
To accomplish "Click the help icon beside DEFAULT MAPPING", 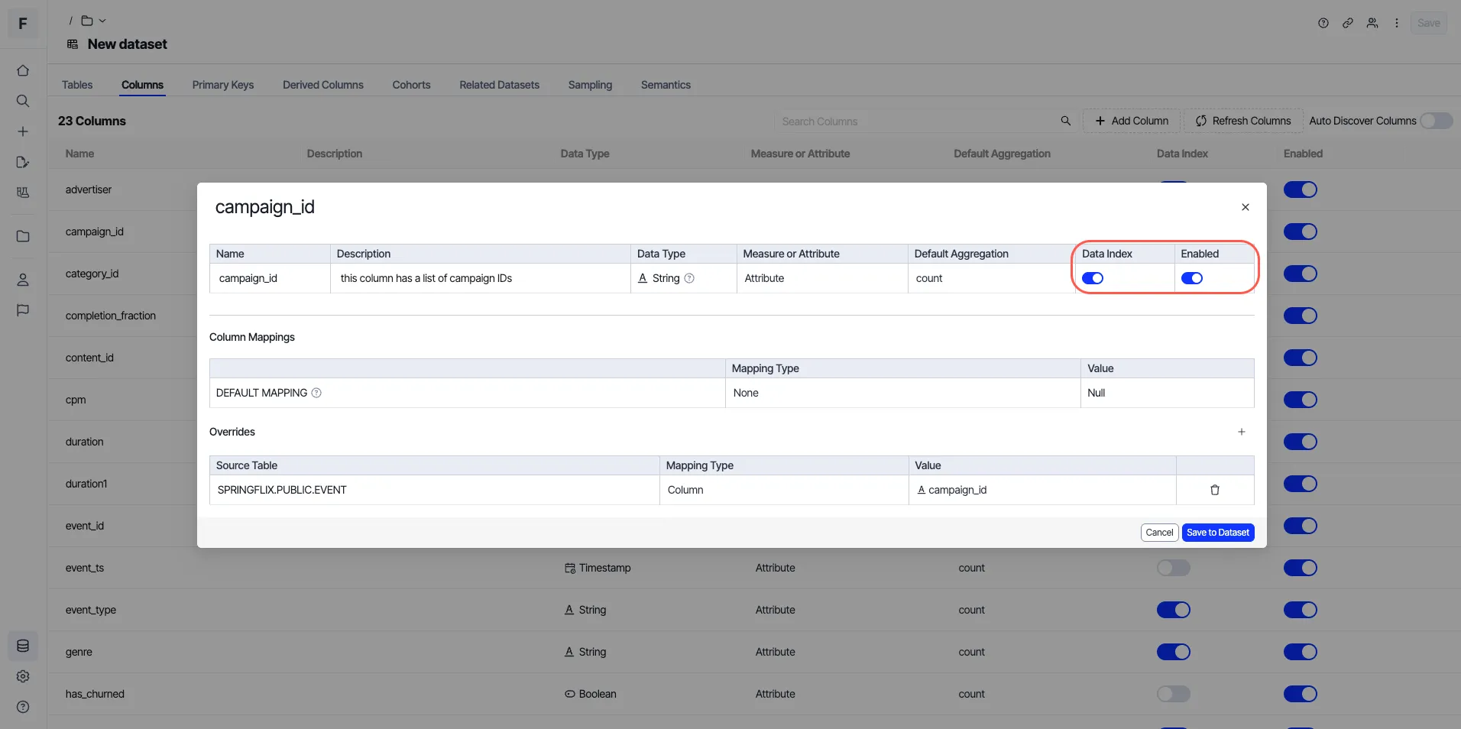I will 316,393.
